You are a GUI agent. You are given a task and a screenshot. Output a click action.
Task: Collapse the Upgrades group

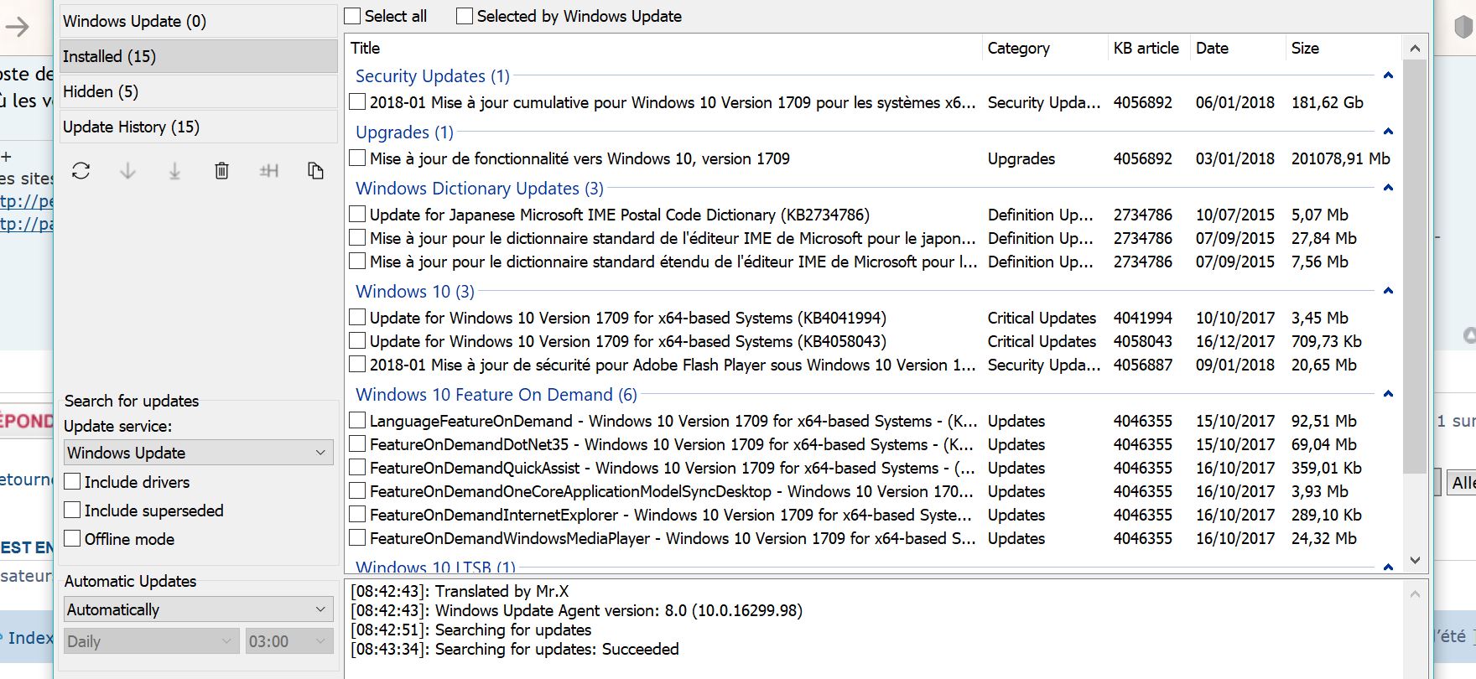click(x=1388, y=132)
